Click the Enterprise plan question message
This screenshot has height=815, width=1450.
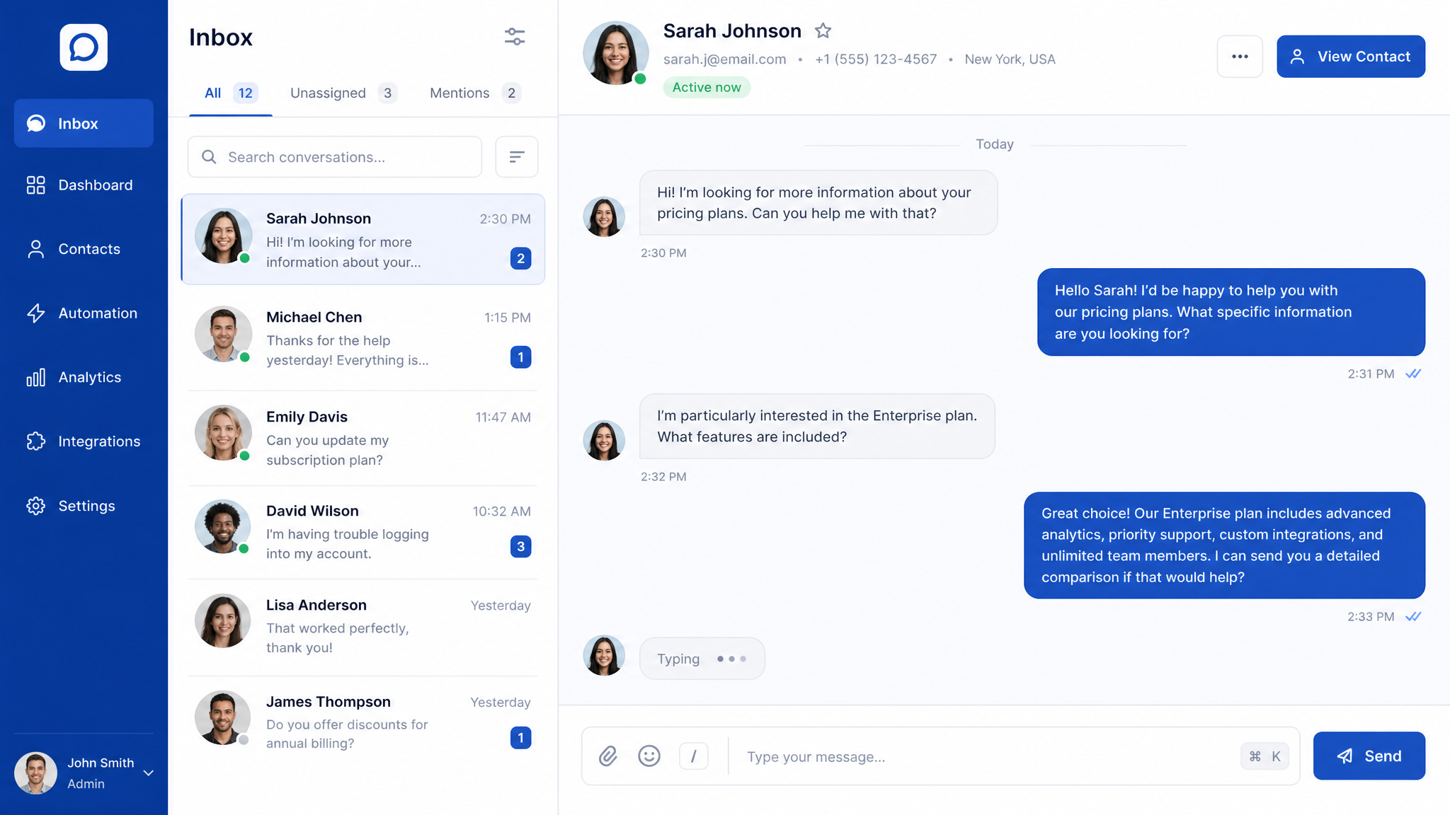[x=817, y=426]
